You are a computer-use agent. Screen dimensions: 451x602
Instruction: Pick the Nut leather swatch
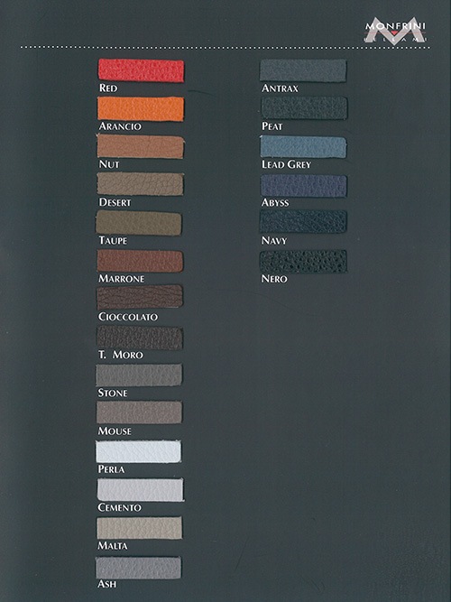click(x=141, y=146)
